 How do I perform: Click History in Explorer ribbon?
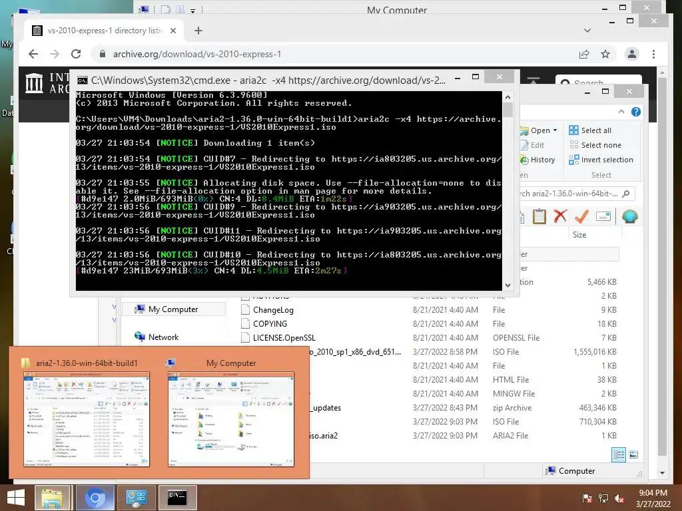pyautogui.click(x=537, y=160)
